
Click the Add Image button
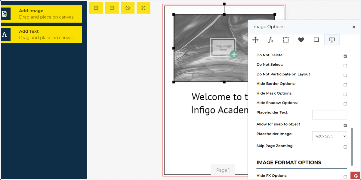click(x=41, y=14)
